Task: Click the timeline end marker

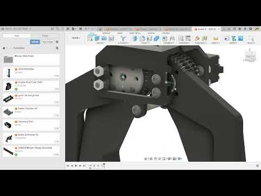Action: [x=104, y=166]
